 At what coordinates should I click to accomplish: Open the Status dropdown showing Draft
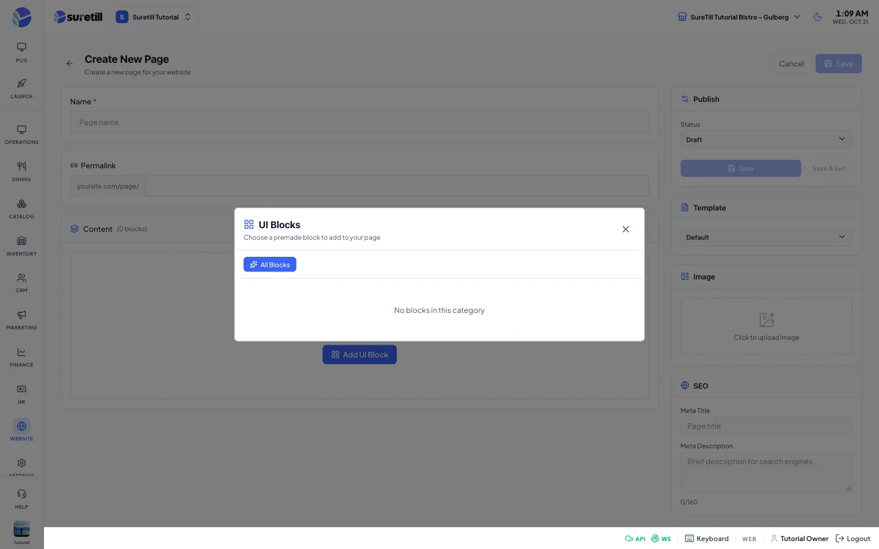coord(766,140)
